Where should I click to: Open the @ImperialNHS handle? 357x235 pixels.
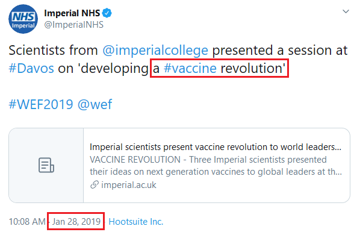74,25
